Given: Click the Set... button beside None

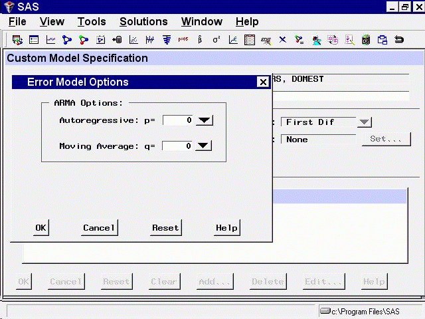Looking at the screenshot, I should tap(386, 139).
